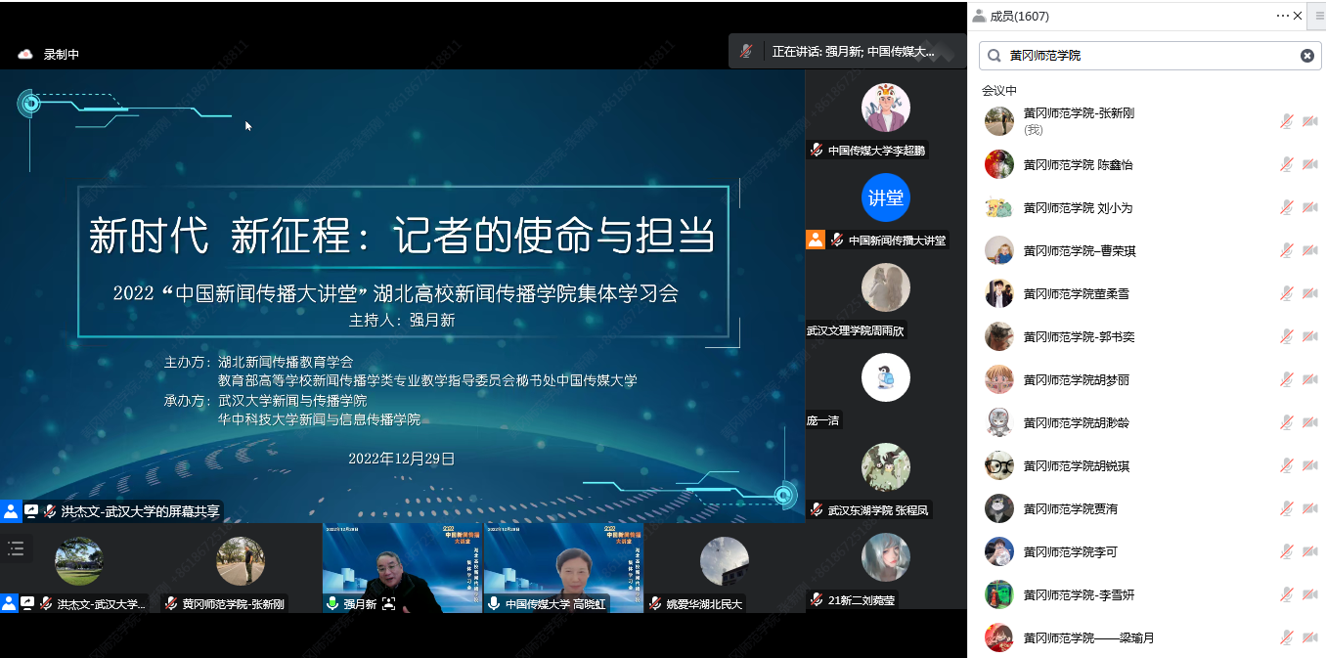Toggle camera for 黄冈师范学院 刘小为
This screenshot has height=658, width=1326.
(1310, 207)
